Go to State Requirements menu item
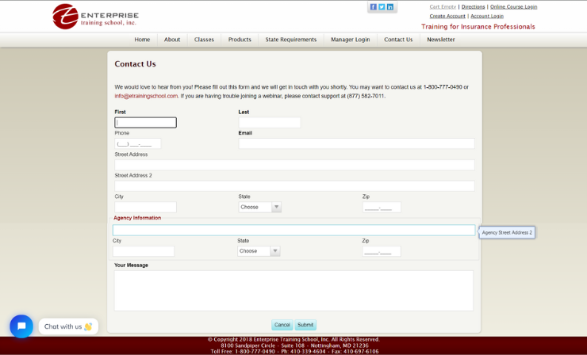The height and width of the screenshot is (355, 587). pos(290,40)
